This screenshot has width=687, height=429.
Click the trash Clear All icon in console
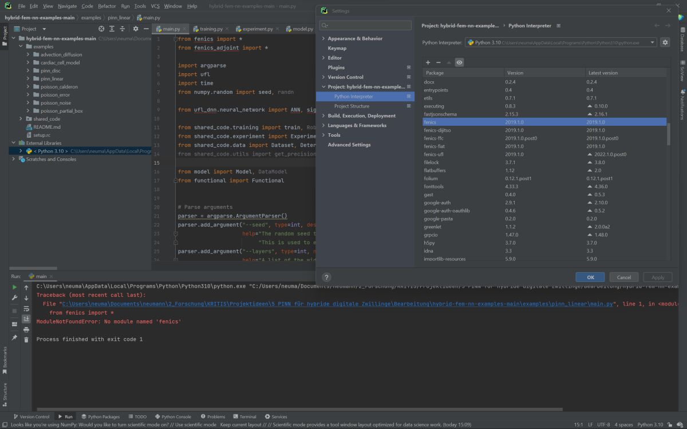[x=26, y=340]
